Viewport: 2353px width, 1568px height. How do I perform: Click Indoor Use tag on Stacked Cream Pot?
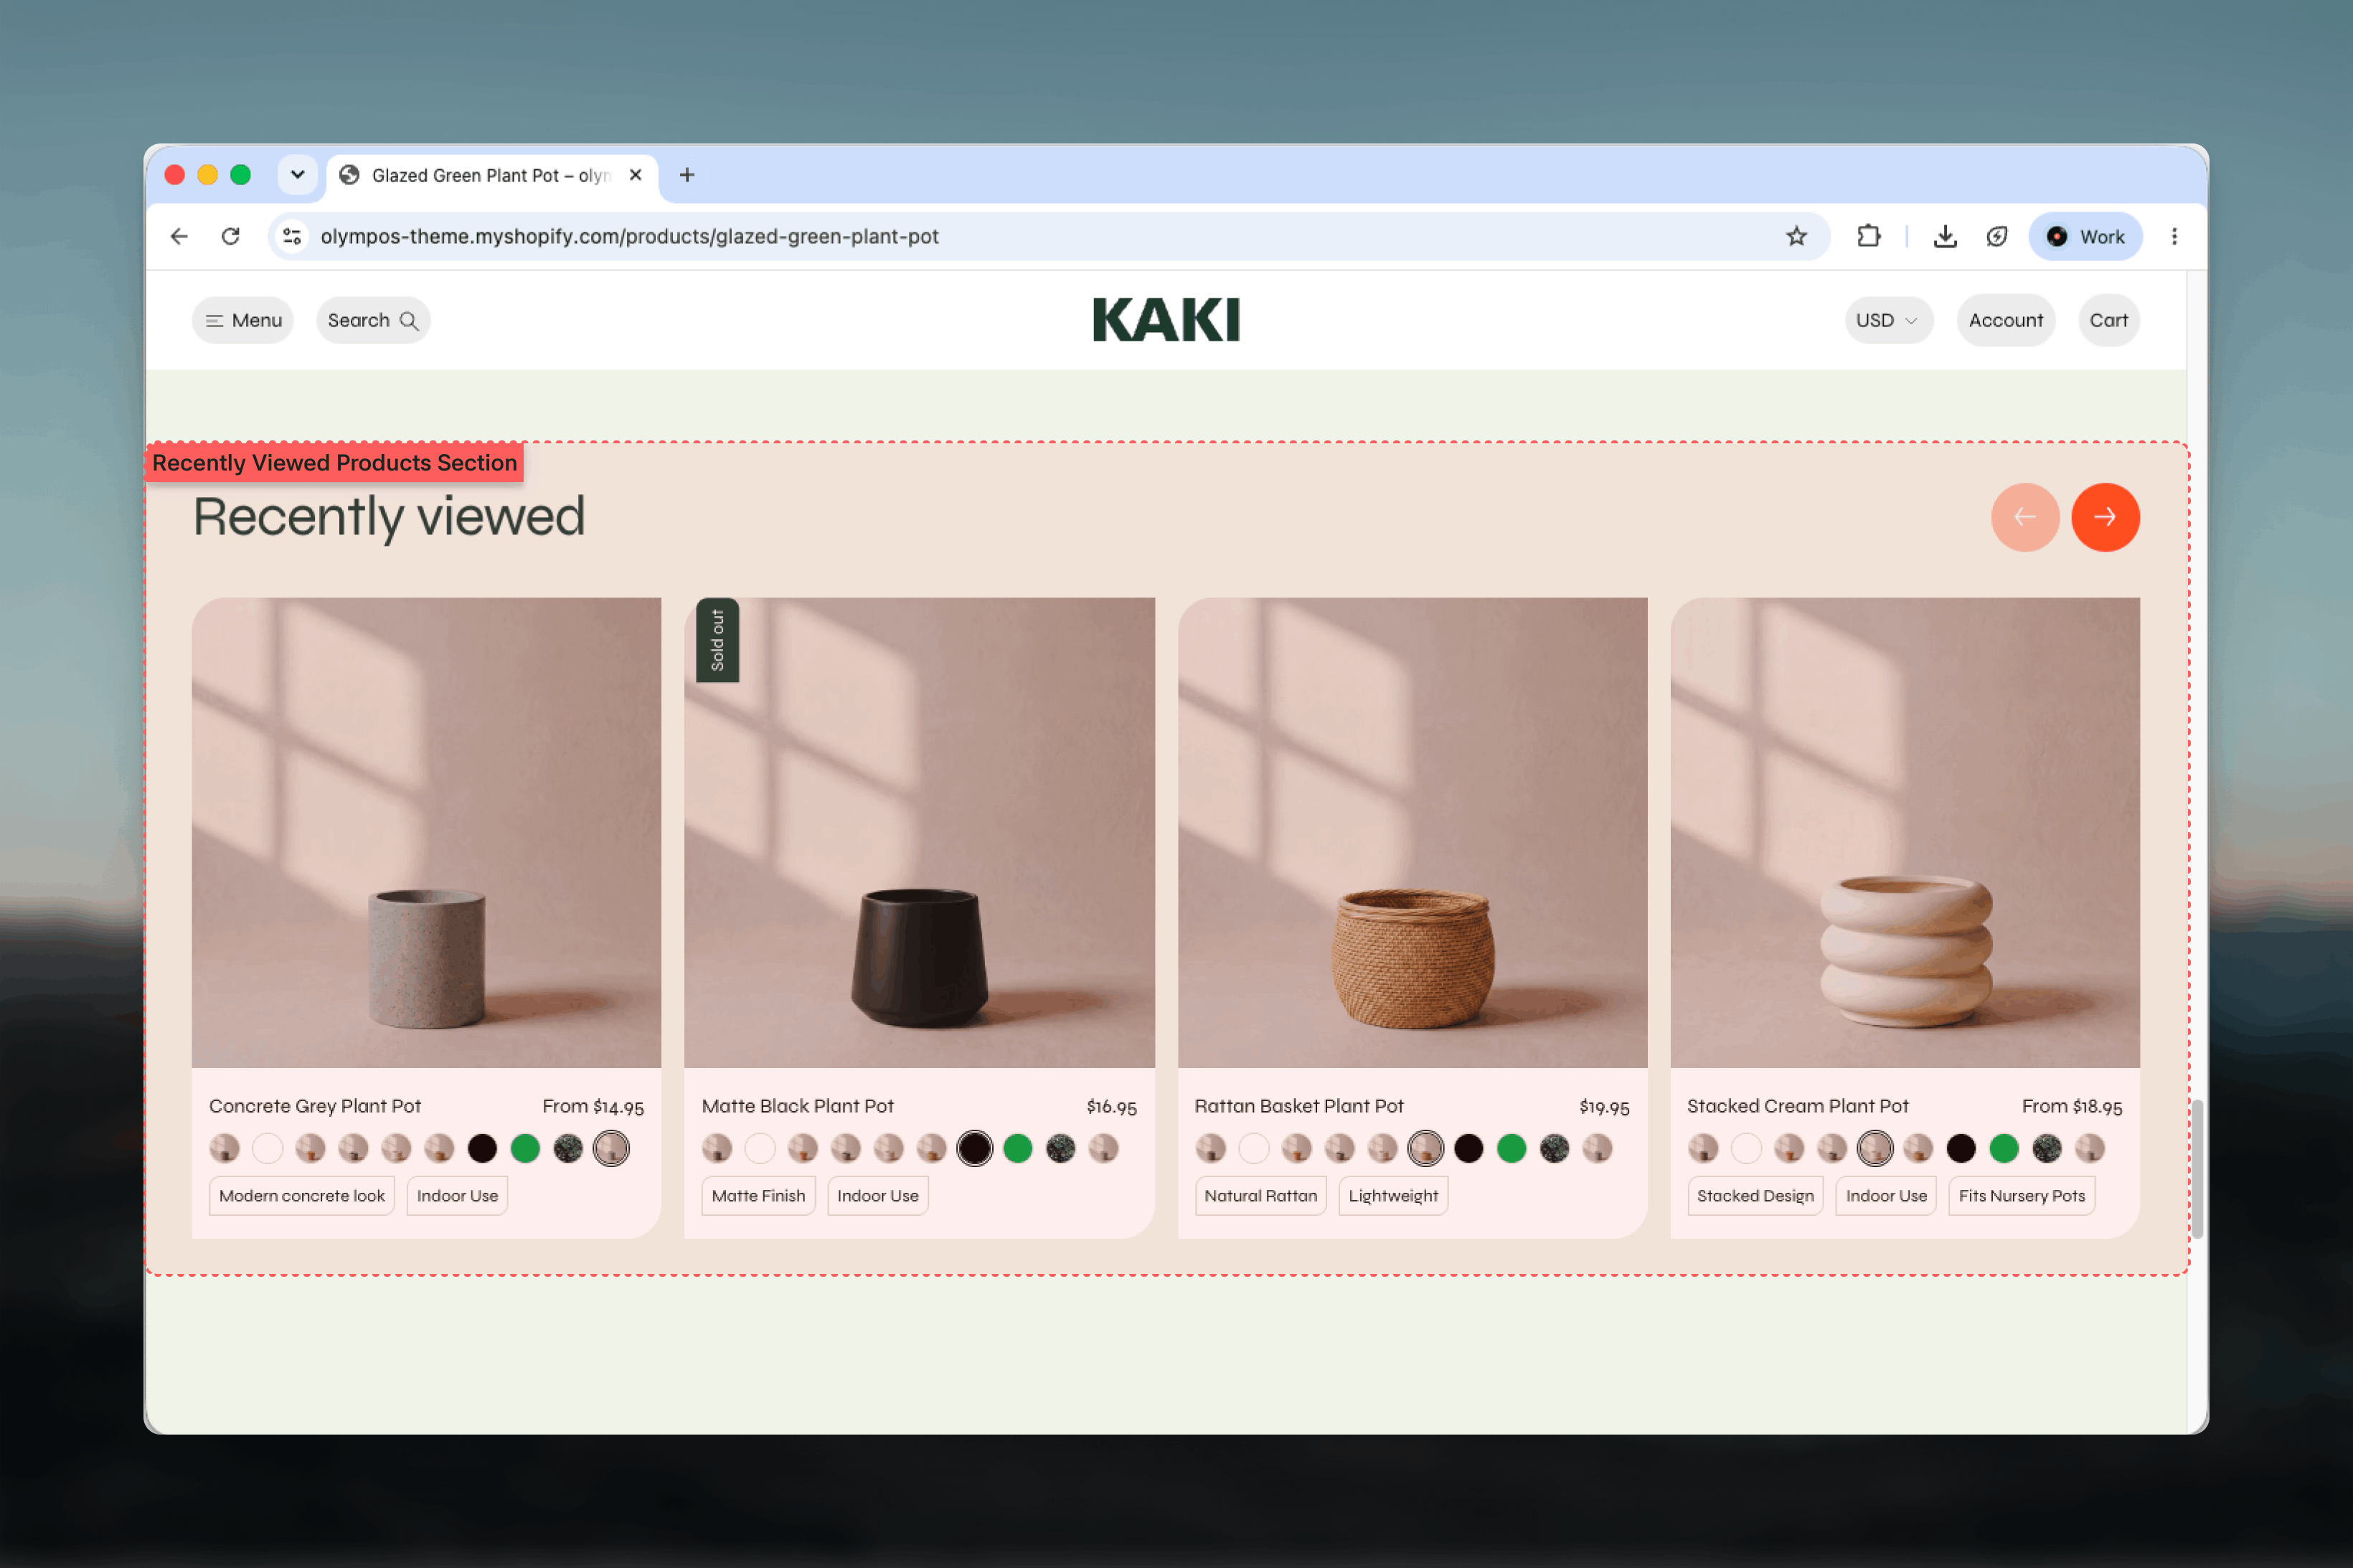pyautogui.click(x=1886, y=1196)
